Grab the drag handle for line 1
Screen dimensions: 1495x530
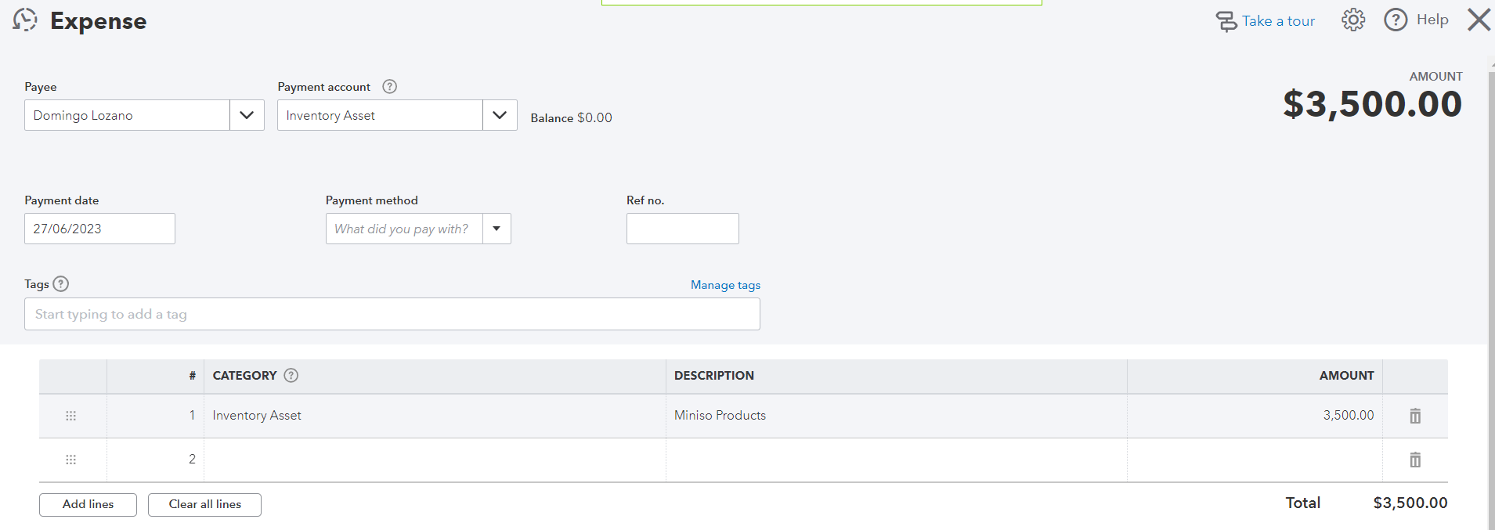tap(71, 416)
